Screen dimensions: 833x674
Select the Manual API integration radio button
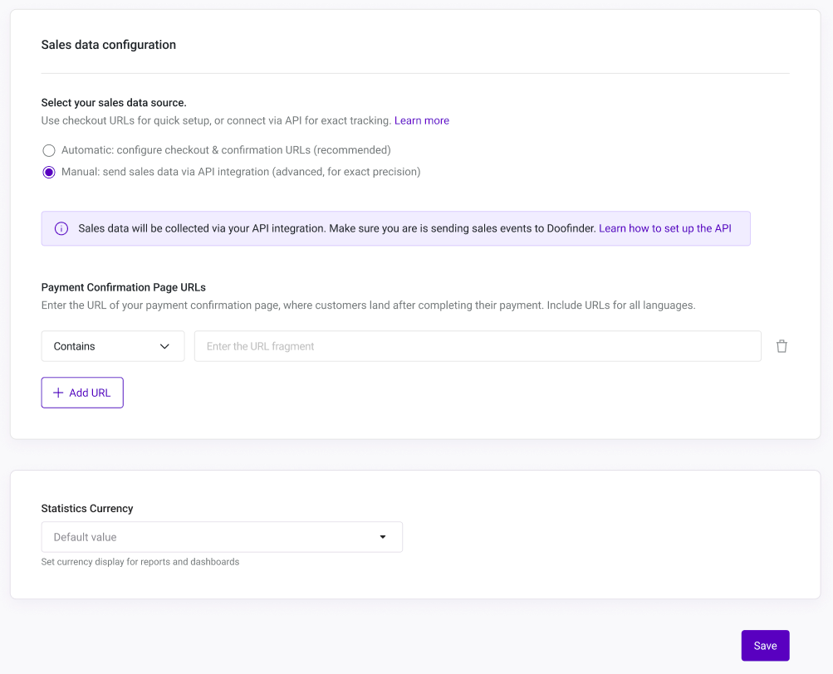tap(48, 172)
